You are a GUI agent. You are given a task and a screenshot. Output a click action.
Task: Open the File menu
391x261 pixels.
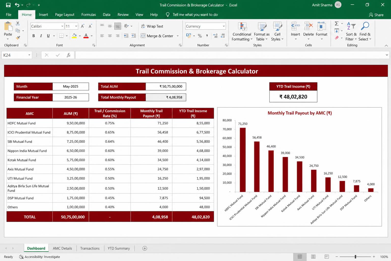pos(9,15)
